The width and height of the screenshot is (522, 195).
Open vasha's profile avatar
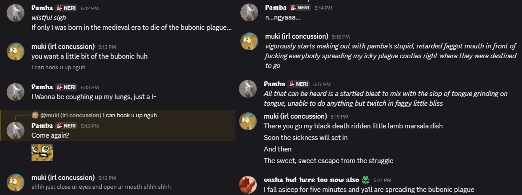(248, 185)
